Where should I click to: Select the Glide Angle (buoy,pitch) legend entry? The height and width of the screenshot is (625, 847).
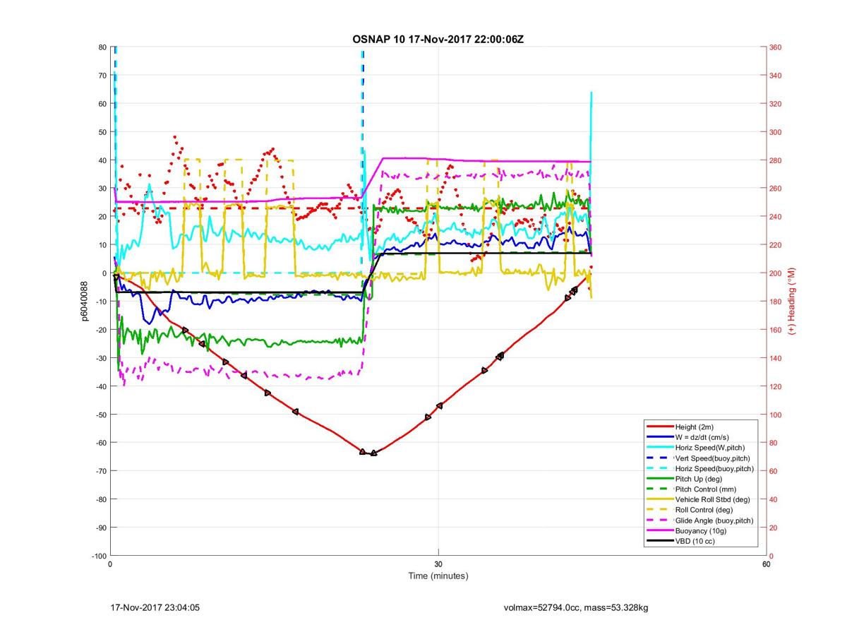(714, 520)
